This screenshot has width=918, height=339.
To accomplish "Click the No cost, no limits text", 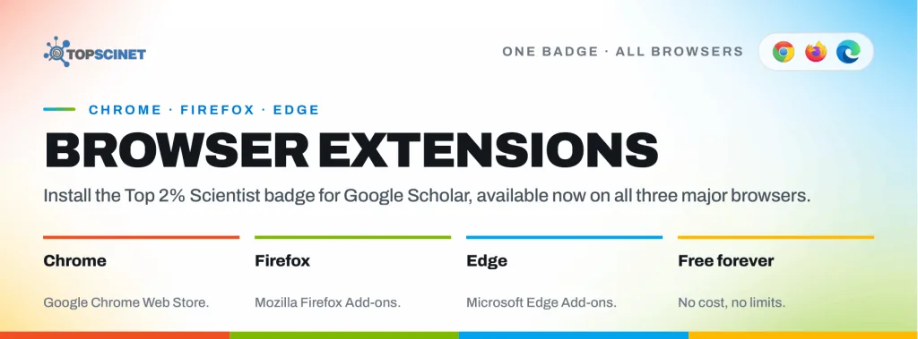I will click(x=732, y=302).
